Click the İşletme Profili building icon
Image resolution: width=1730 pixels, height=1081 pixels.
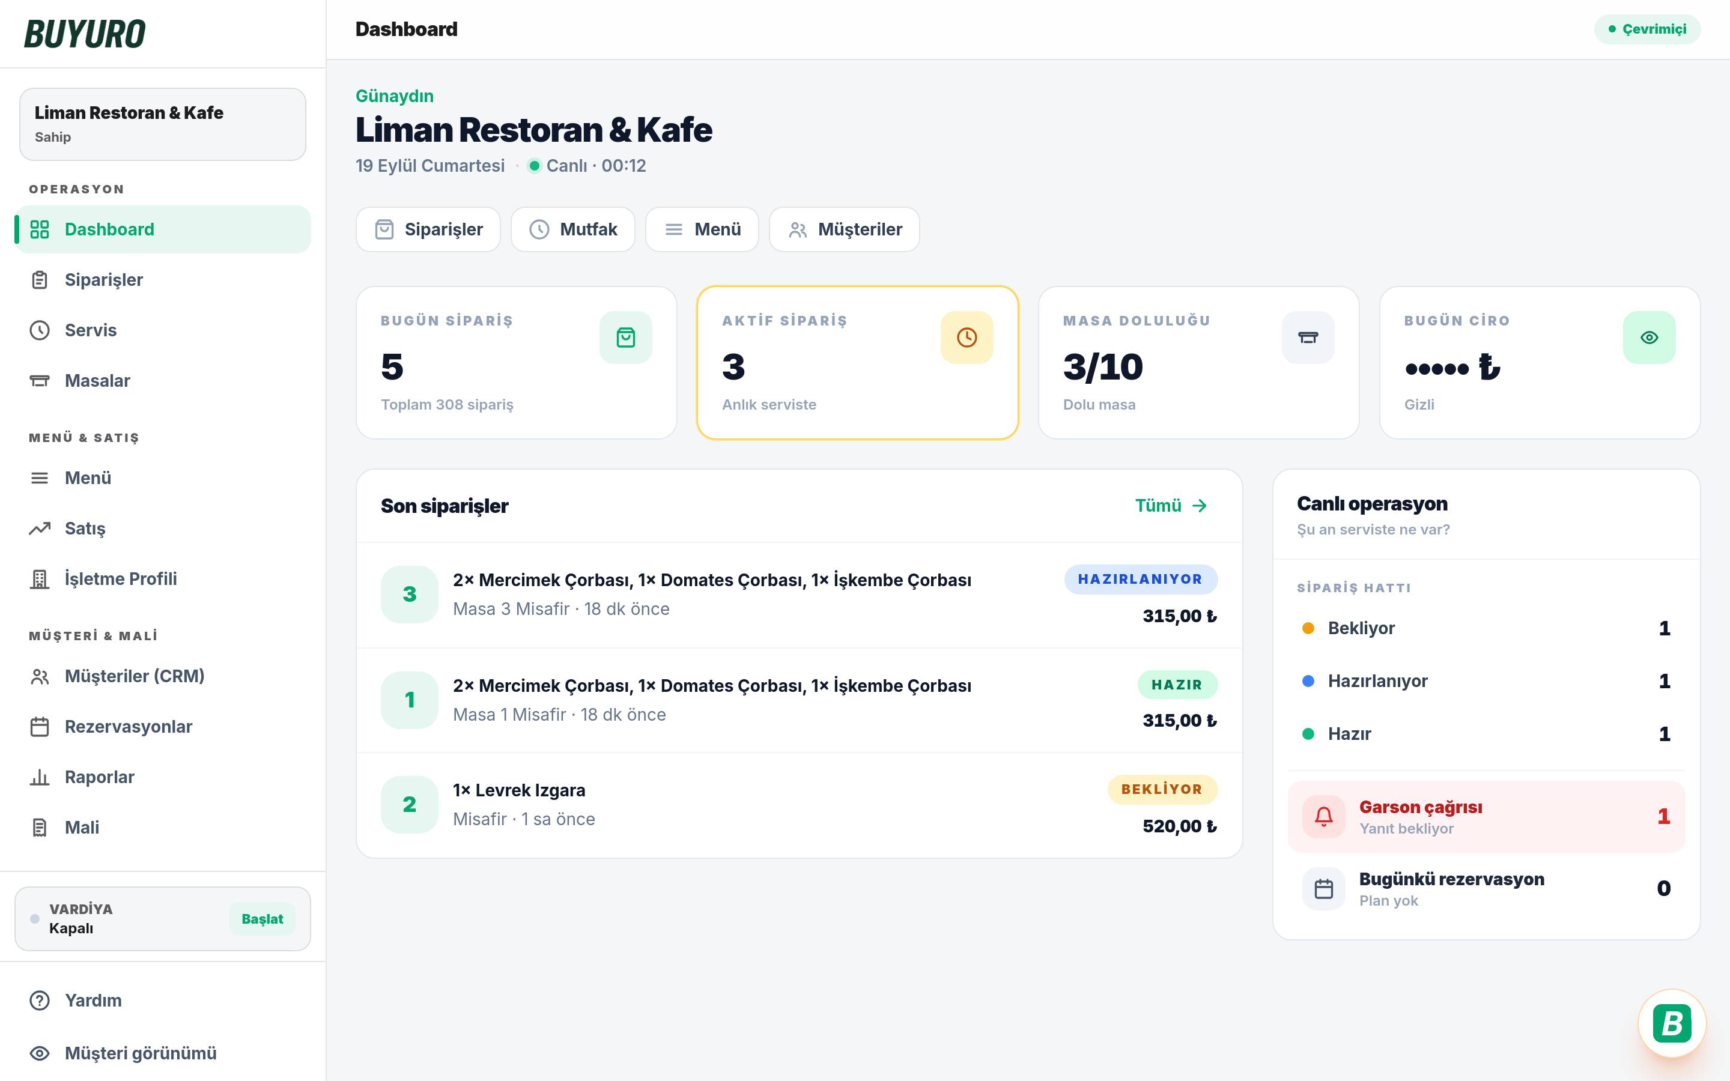(x=39, y=579)
